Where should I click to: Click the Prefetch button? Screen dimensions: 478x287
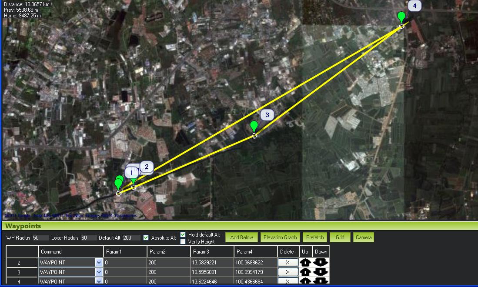point(315,237)
